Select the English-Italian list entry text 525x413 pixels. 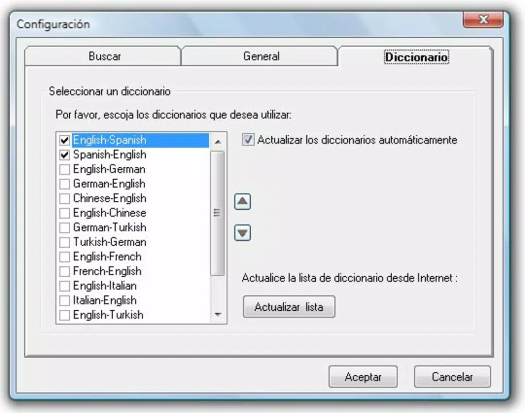coord(105,285)
